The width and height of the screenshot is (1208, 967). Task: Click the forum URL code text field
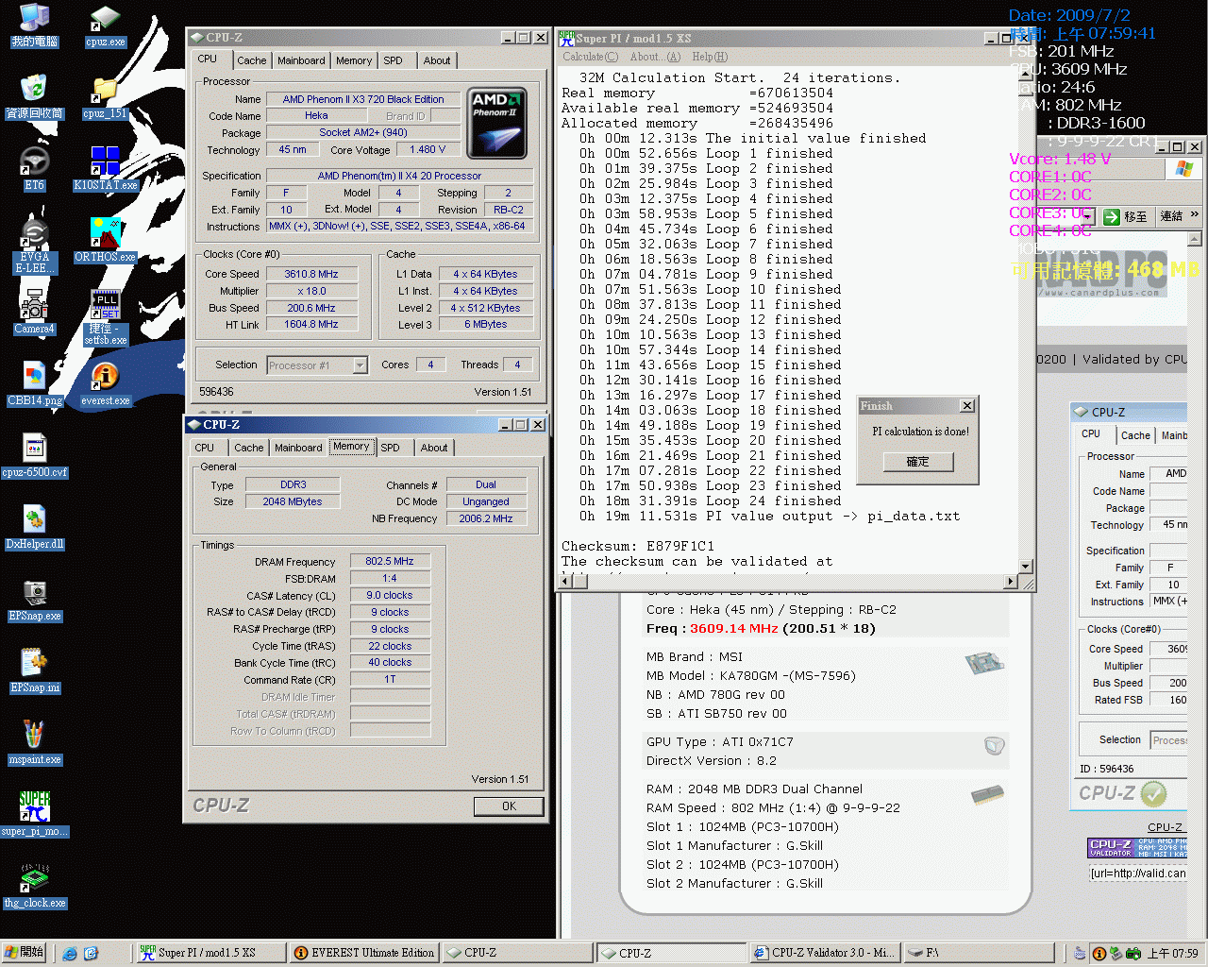click(1137, 874)
